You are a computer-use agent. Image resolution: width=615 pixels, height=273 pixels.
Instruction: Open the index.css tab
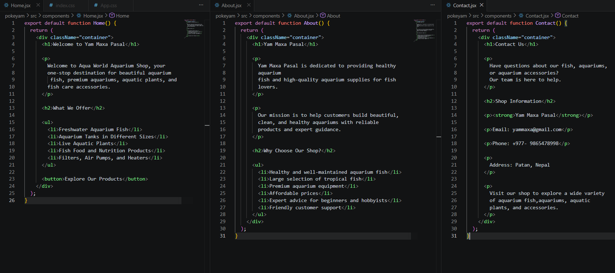[x=64, y=5]
